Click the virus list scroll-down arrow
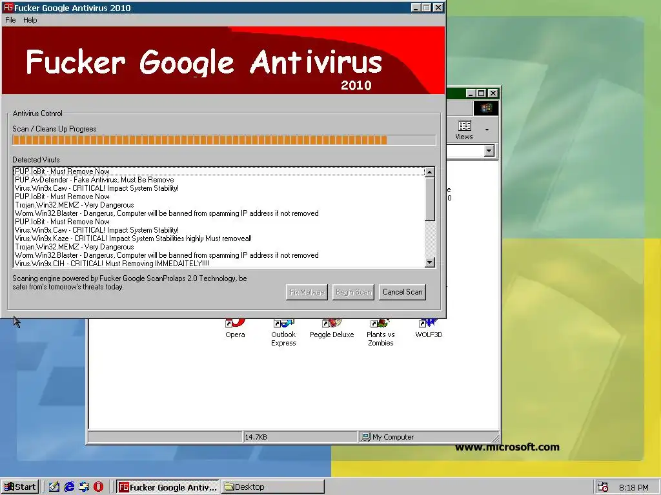 (x=429, y=262)
